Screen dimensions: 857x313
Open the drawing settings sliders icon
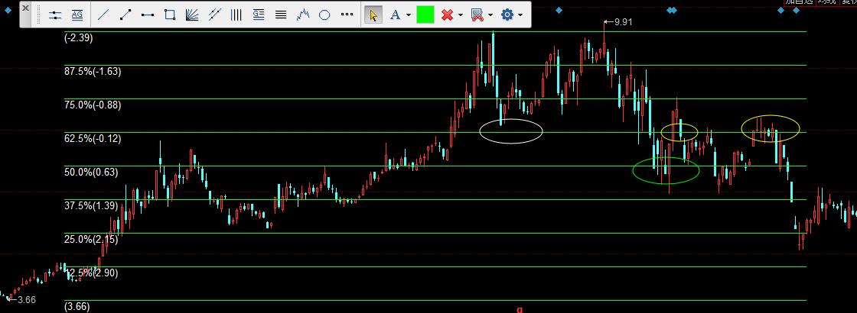point(55,15)
